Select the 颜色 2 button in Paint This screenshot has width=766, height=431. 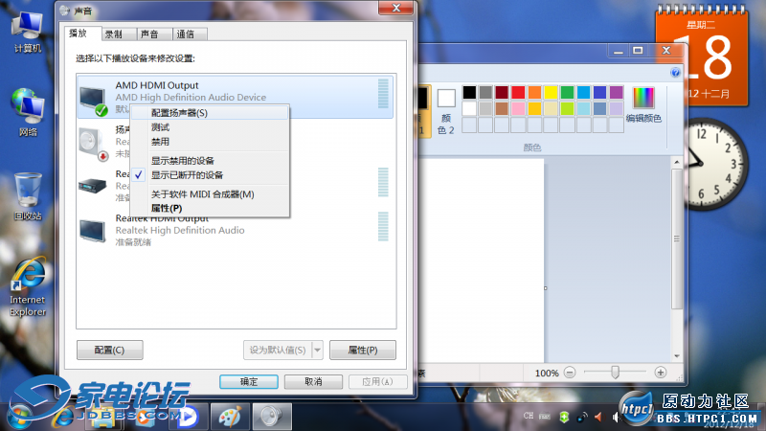tap(446, 111)
